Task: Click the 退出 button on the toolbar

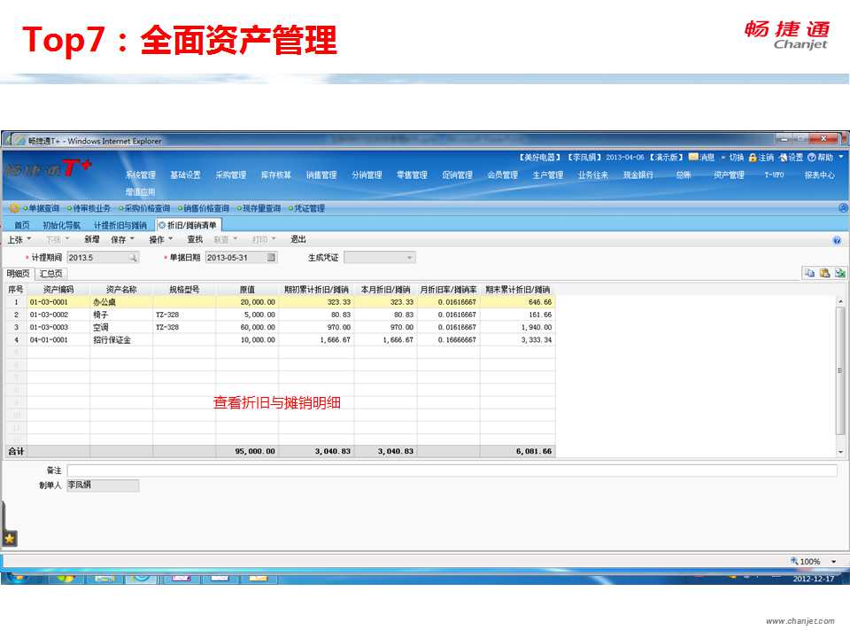Action: [298, 239]
